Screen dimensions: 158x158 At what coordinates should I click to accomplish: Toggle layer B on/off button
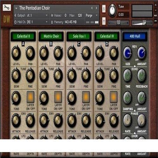[x=58, y=97]
